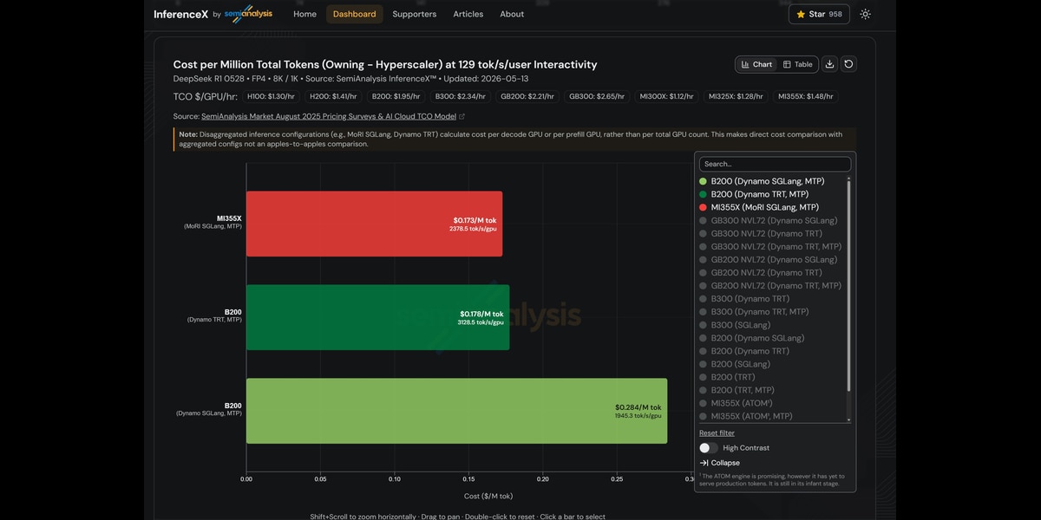The height and width of the screenshot is (520, 1041).
Task: Click the GB200: $2.21/hr chip
Action: click(x=527, y=97)
